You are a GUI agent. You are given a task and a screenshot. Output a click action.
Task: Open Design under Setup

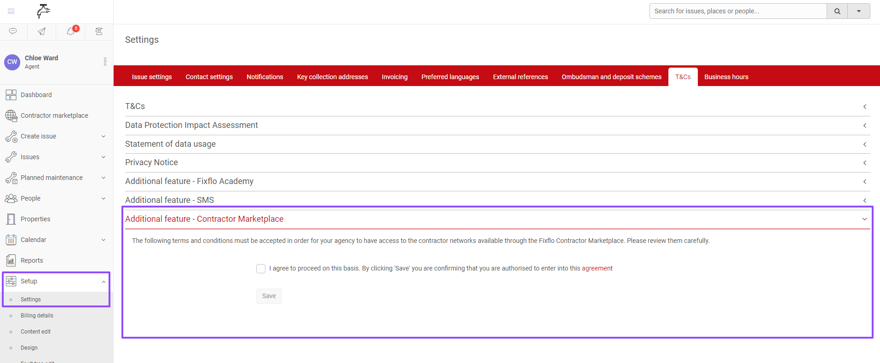(29, 348)
